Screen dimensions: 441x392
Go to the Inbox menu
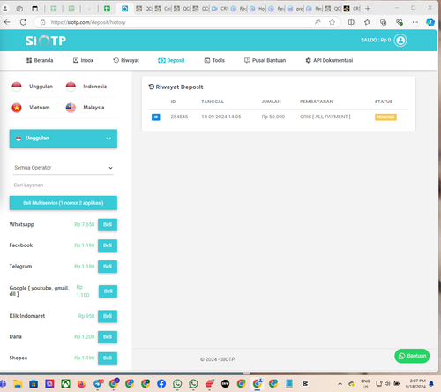click(83, 60)
